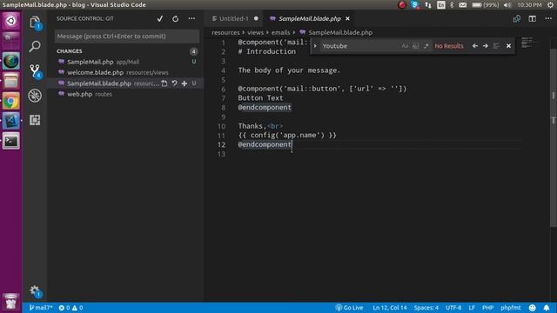This screenshot has height=313, width=557.
Task: Click Go Live in status bar
Action: (x=349, y=308)
